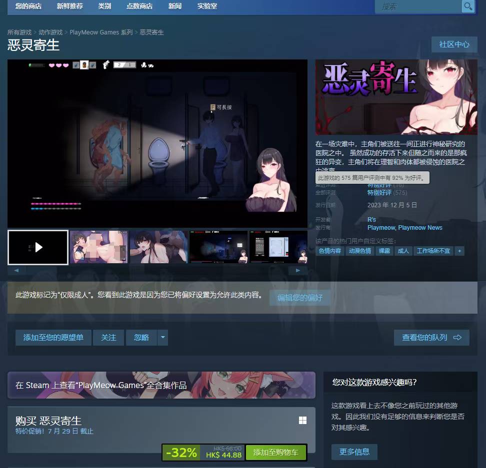
Task: Click 特价促销! 7 月 29 日 截止 text
Action: click(54, 431)
